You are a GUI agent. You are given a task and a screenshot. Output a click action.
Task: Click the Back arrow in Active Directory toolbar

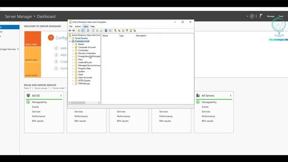click(70, 31)
